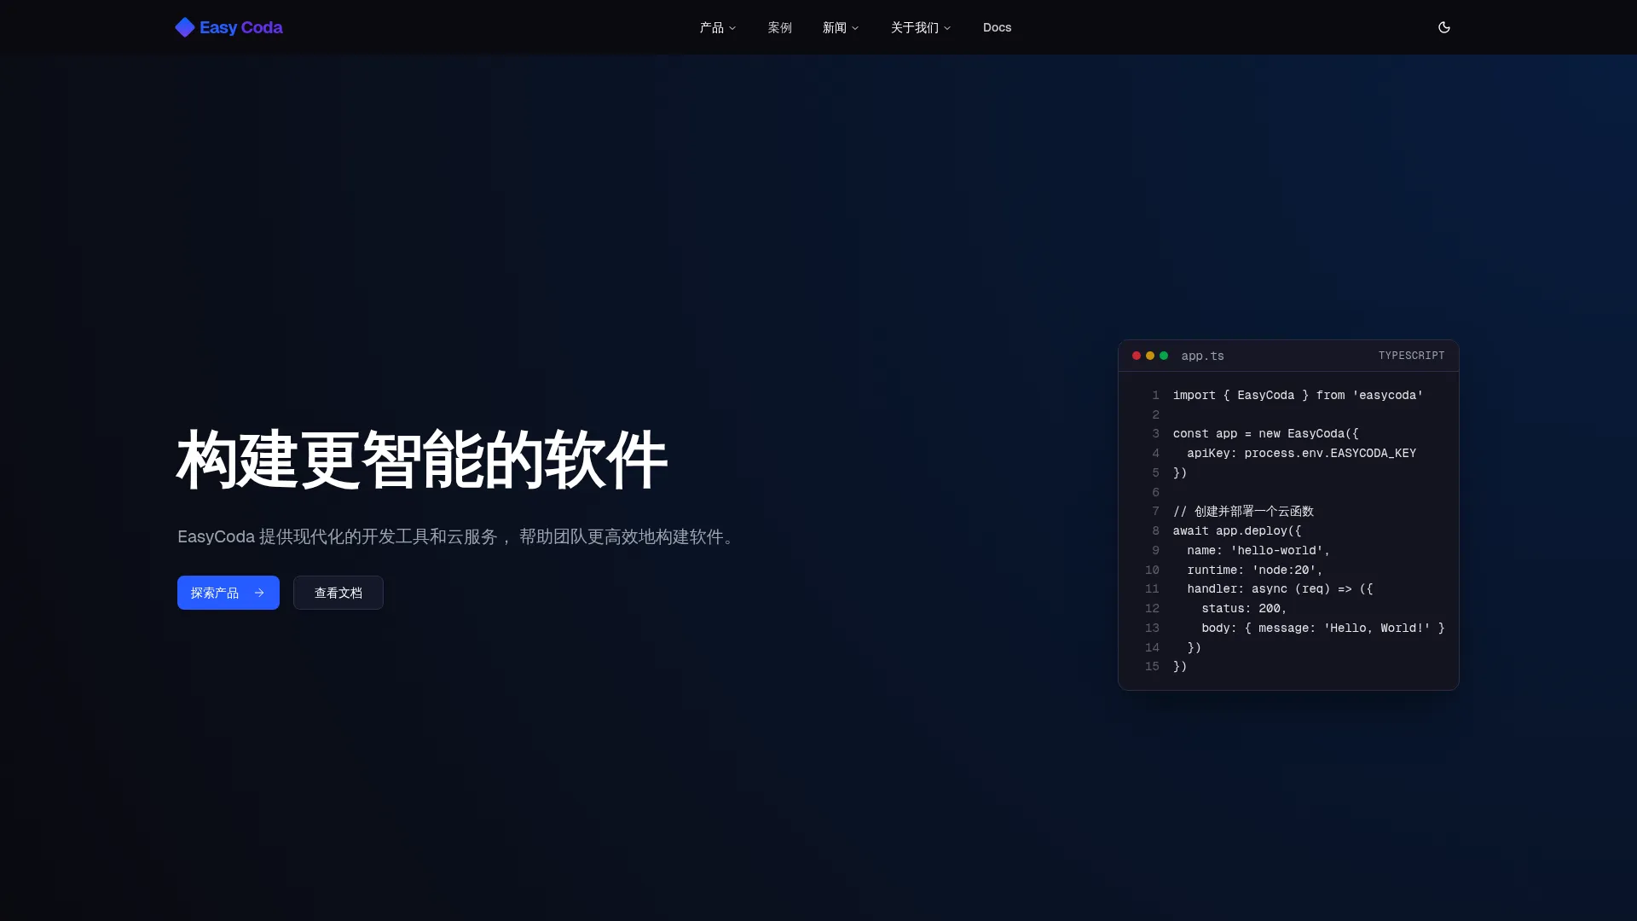The height and width of the screenshot is (921, 1637).
Task: Expand the 新闻 dropdown menu
Action: (841, 27)
